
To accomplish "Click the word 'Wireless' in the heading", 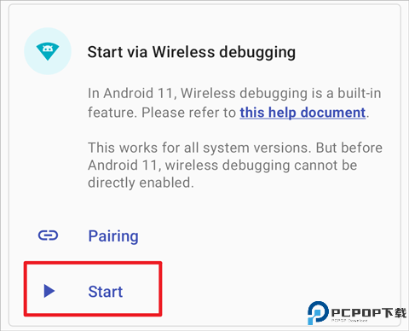I will [184, 52].
